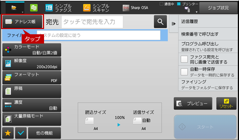Tap the 宛先 destination input field
Viewport: 239px width, 140px height.
click(92, 22)
